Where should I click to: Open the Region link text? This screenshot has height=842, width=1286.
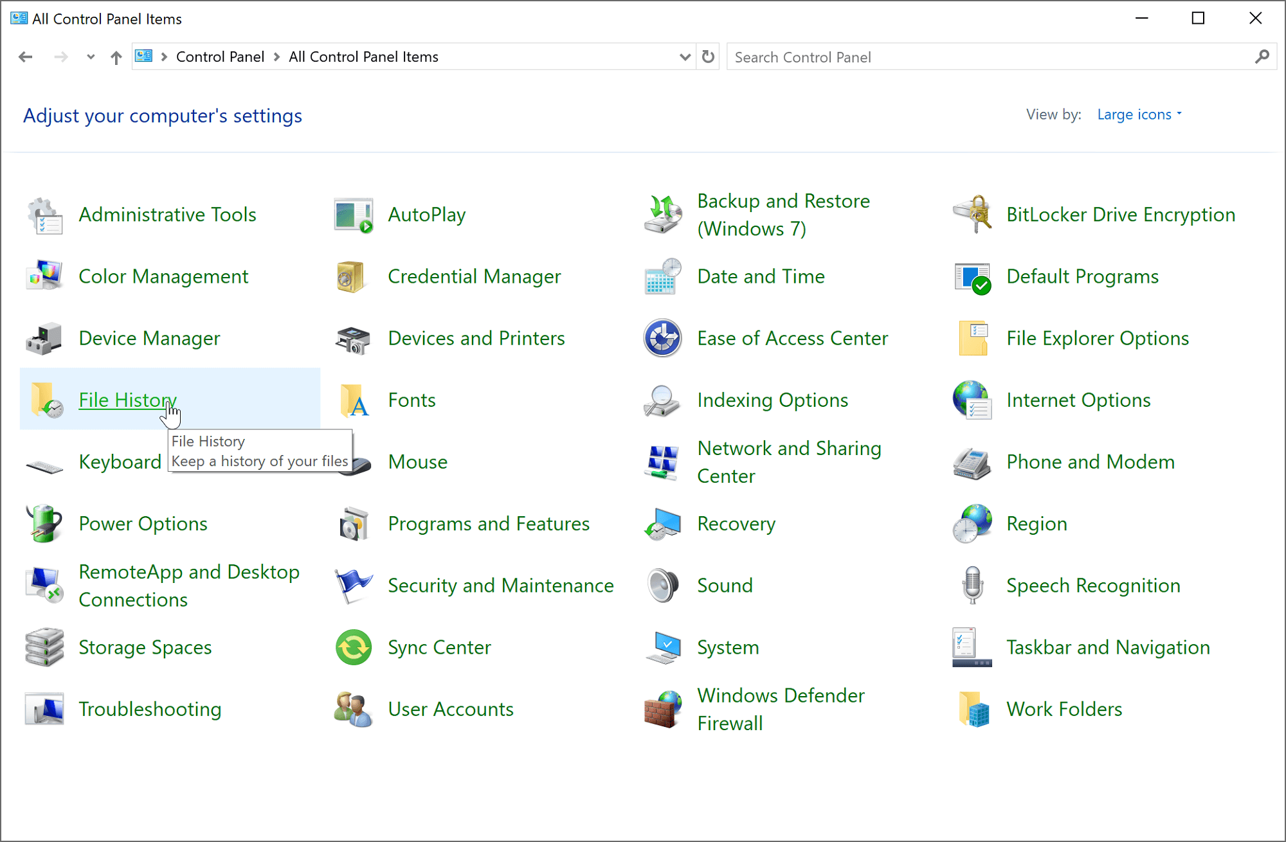1037,524
